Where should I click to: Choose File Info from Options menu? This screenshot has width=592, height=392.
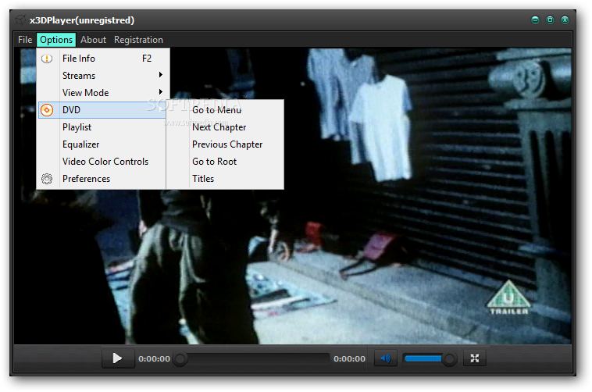pos(102,59)
